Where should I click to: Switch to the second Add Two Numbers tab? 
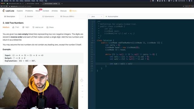point(33,4)
